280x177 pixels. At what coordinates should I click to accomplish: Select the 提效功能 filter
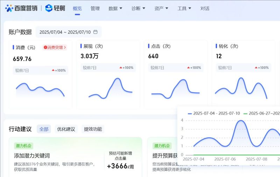point(93,129)
